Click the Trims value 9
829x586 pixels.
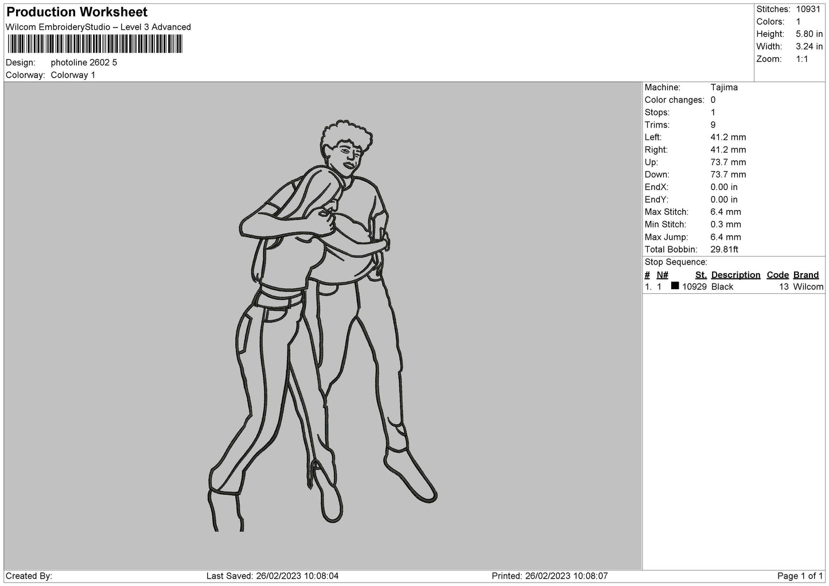[x=713, y=125]
